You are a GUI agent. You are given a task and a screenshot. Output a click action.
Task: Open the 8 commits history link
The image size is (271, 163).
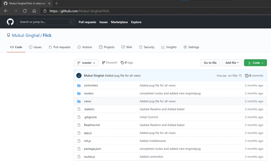tap(254, 76)
